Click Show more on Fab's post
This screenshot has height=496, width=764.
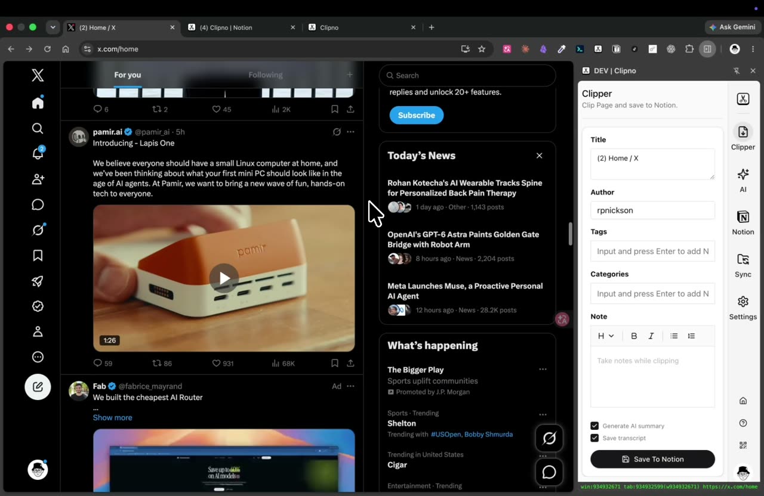pos(113,417)
